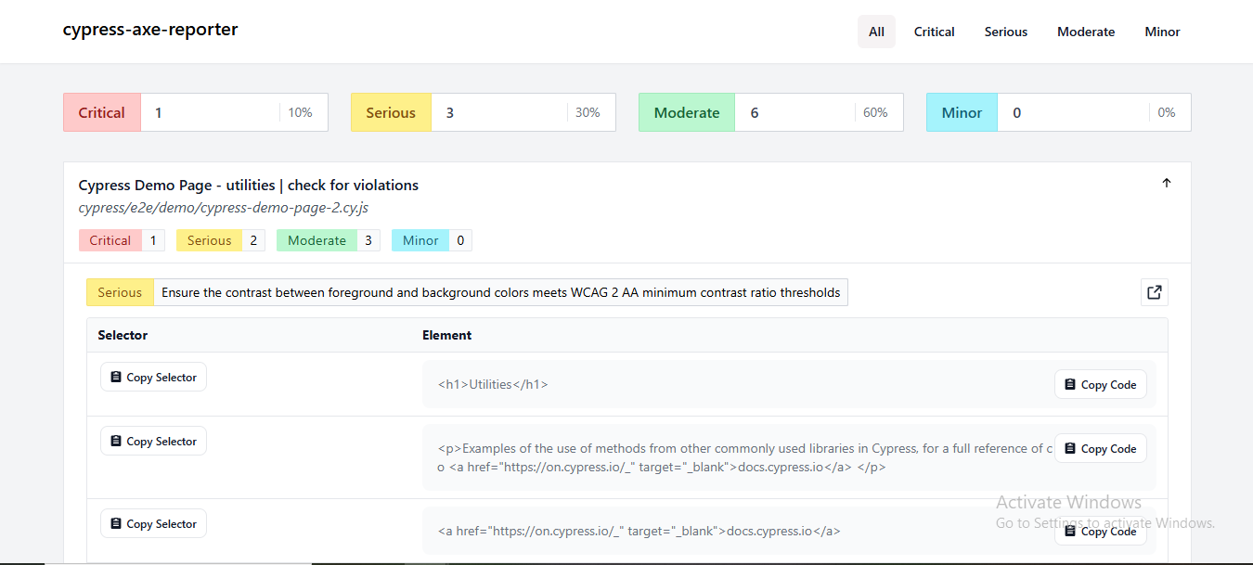Click the Moderate summary card showing 60%
Image resolution: width=1253 pixels, height=565 pixels.
pyautogui.click(x=771, y=112)
